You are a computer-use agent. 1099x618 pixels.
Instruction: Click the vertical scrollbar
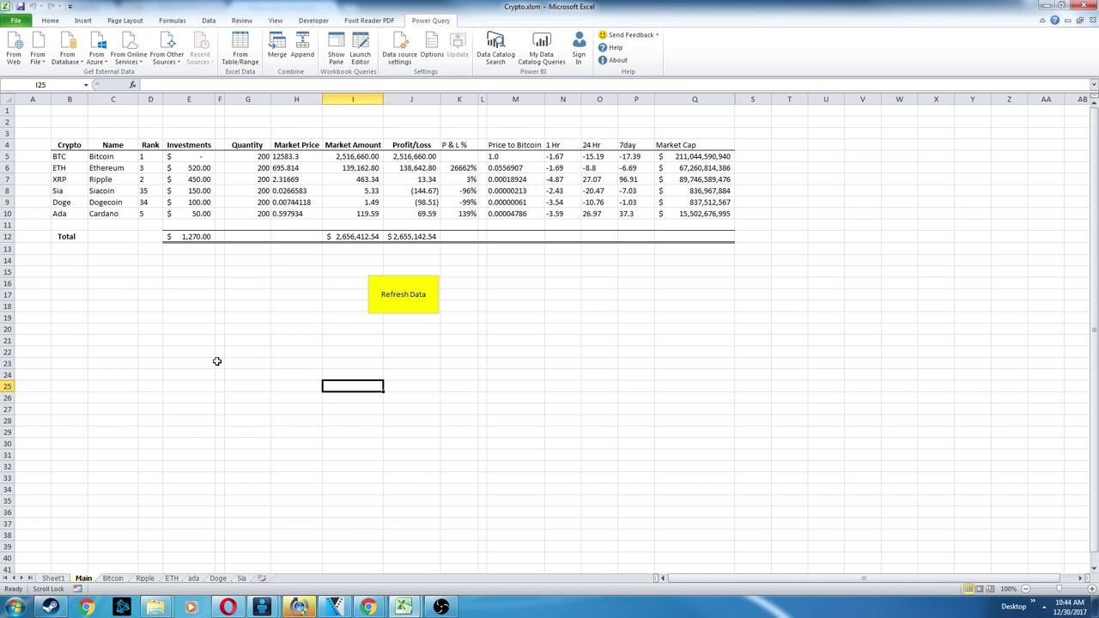coord(1094,330)
